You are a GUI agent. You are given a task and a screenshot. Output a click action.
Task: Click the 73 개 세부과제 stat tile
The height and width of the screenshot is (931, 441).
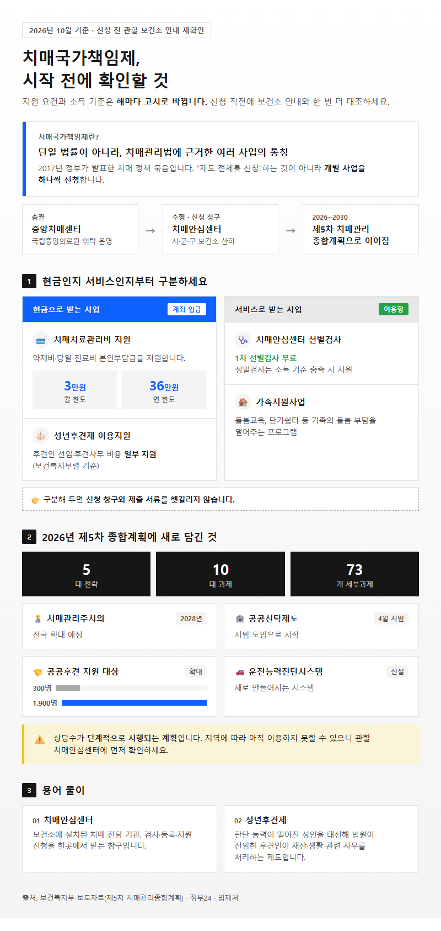pos(354,574)
